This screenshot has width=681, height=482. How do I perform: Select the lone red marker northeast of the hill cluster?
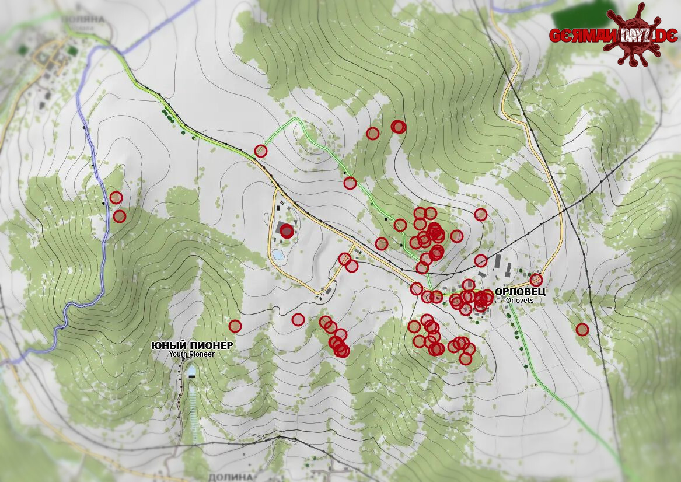[x=481, y=214]
